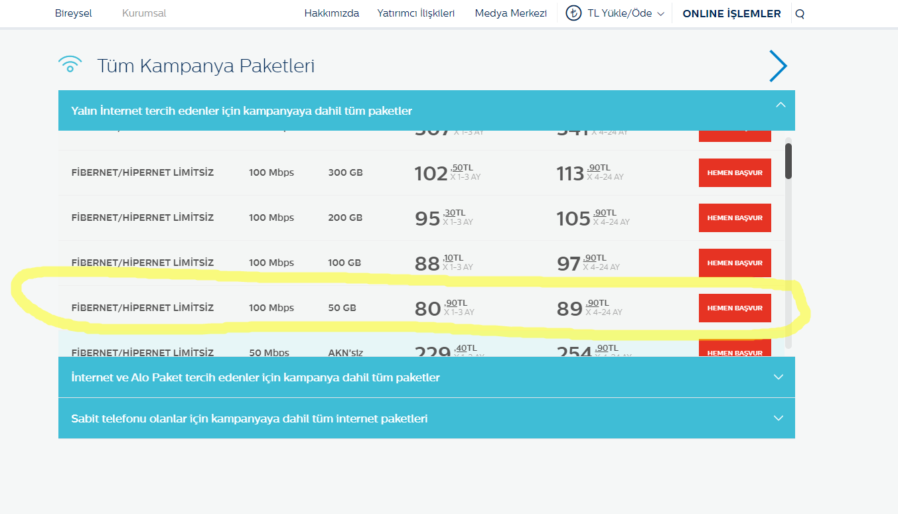Click FİBERNET/HİPERNET LİMİTSİZ in the 100 GB row
The height and width of the screenshot is (514, 898).
(143, 263)
